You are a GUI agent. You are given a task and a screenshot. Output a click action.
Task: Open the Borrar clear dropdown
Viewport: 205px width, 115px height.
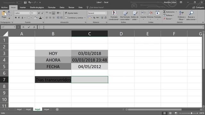coord(168,19)
